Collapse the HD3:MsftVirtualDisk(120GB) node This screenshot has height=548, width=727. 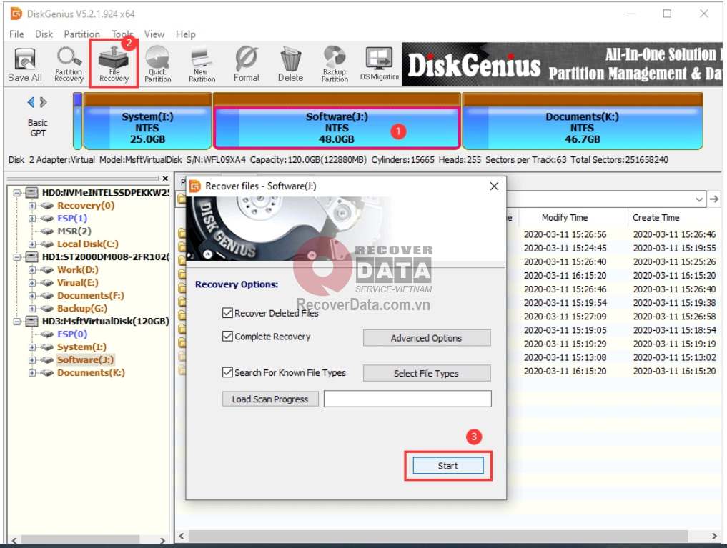(17, 322)
